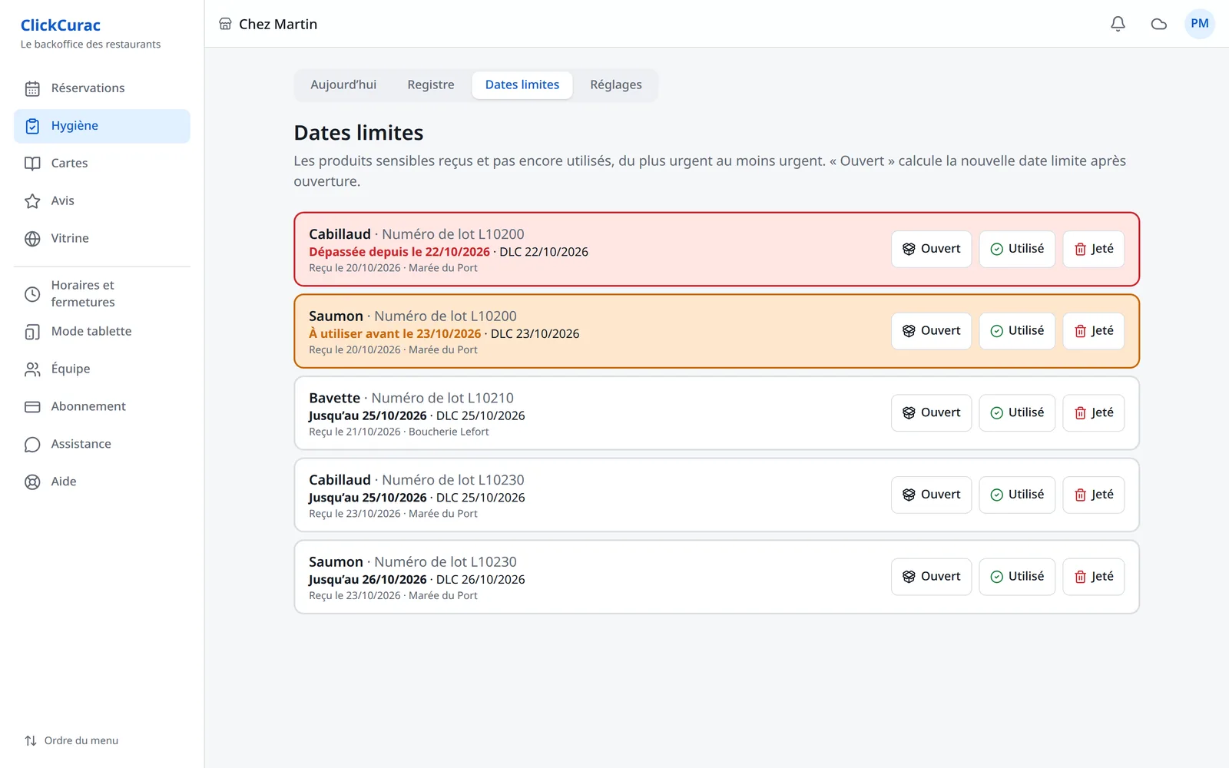1229x768 pixels.
Task: Mark Cabillaud lot L10230 as Ouvert
Action: [x=931, y=495]
